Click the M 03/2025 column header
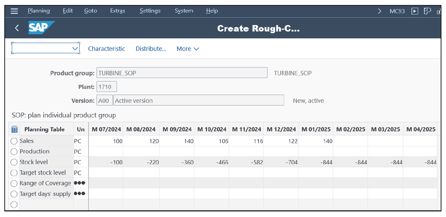446x217 pixels. 386,129
